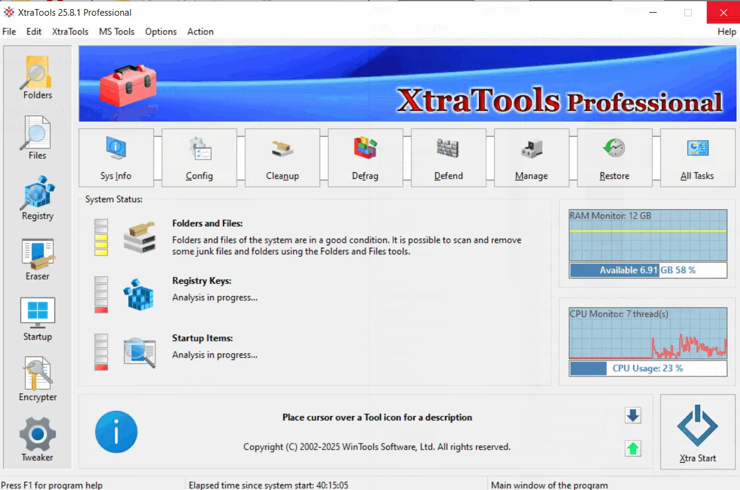
Task: Open the Tweaker gear tool
Action: pyautogui.click(x=37, y=439)
